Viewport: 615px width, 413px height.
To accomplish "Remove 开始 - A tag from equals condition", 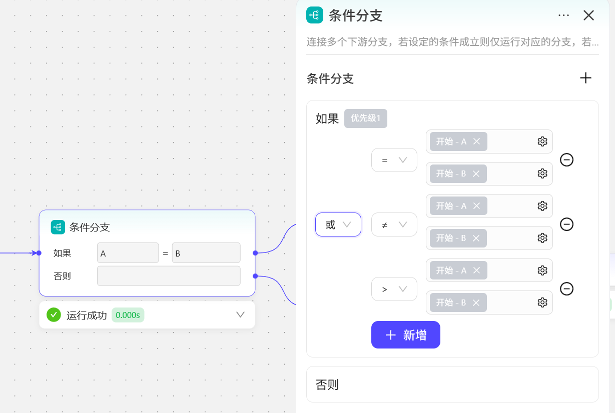I will pos(476,141).
